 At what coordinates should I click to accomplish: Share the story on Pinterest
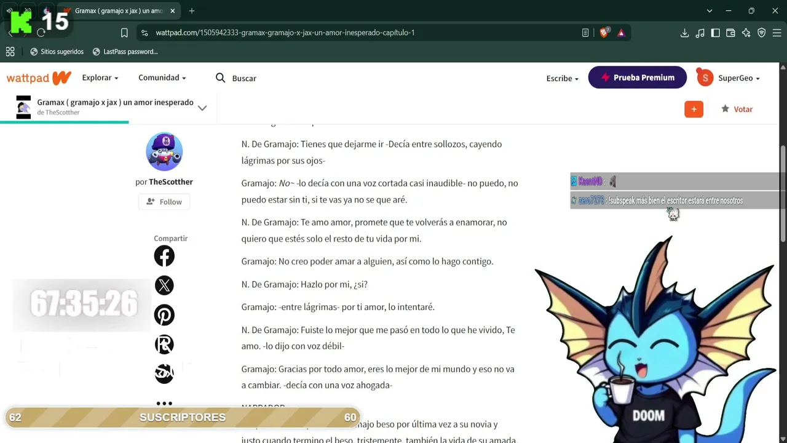tap(164, 315)
